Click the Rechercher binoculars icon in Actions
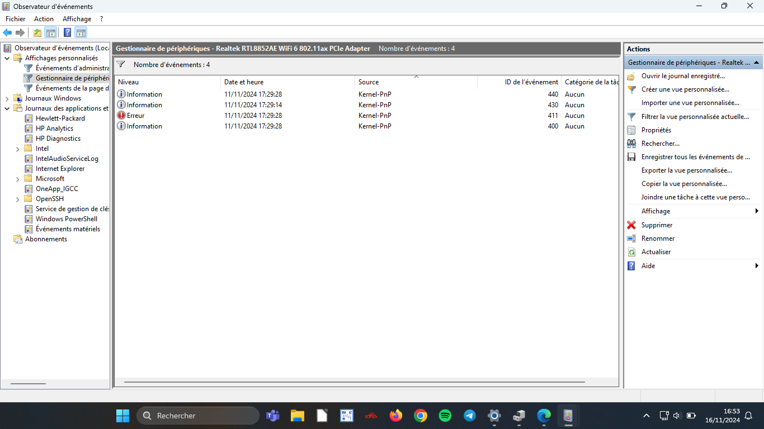Screen dimensions: 764x429 tap(631, 144)
